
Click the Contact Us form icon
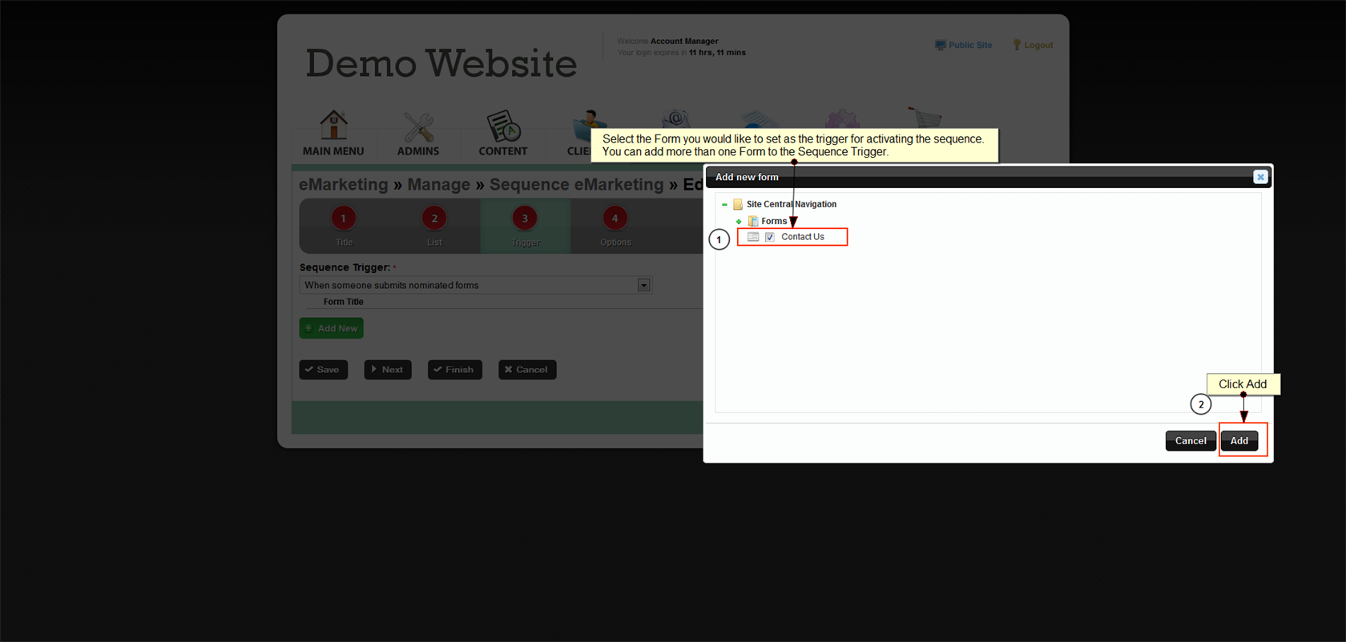pyautogui.click(x=753, y=237)
